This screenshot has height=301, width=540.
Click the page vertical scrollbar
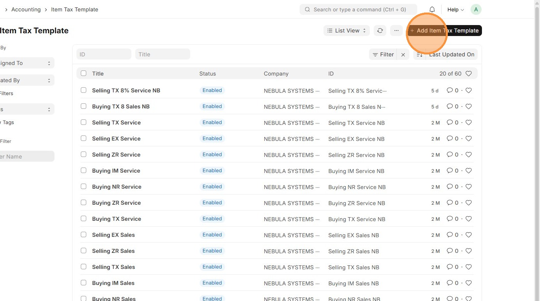point(537,150)
